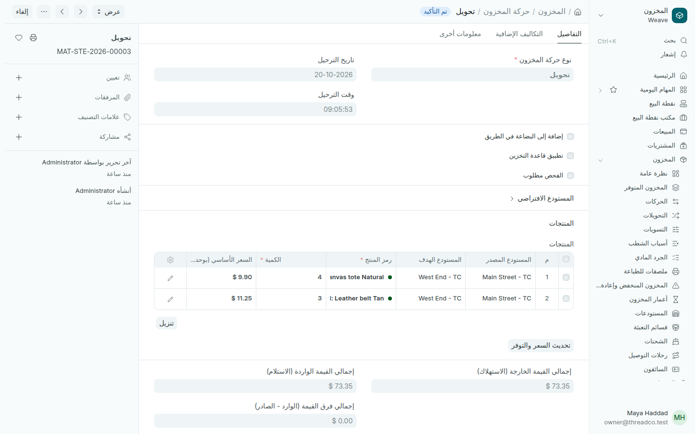Select row 1 canvas tote checkbox
The width and height of the screenshot is (695, 434).
click(x=566, y=277)
